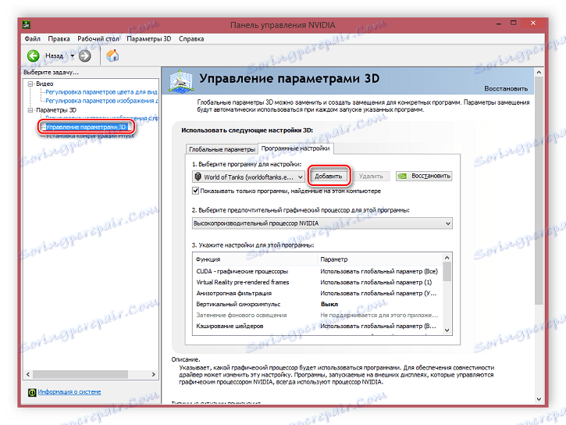Open the Back button history dropdown arrow
This screenshot has width=566, height=425.
pyautogui.click(x=72, y=55)
